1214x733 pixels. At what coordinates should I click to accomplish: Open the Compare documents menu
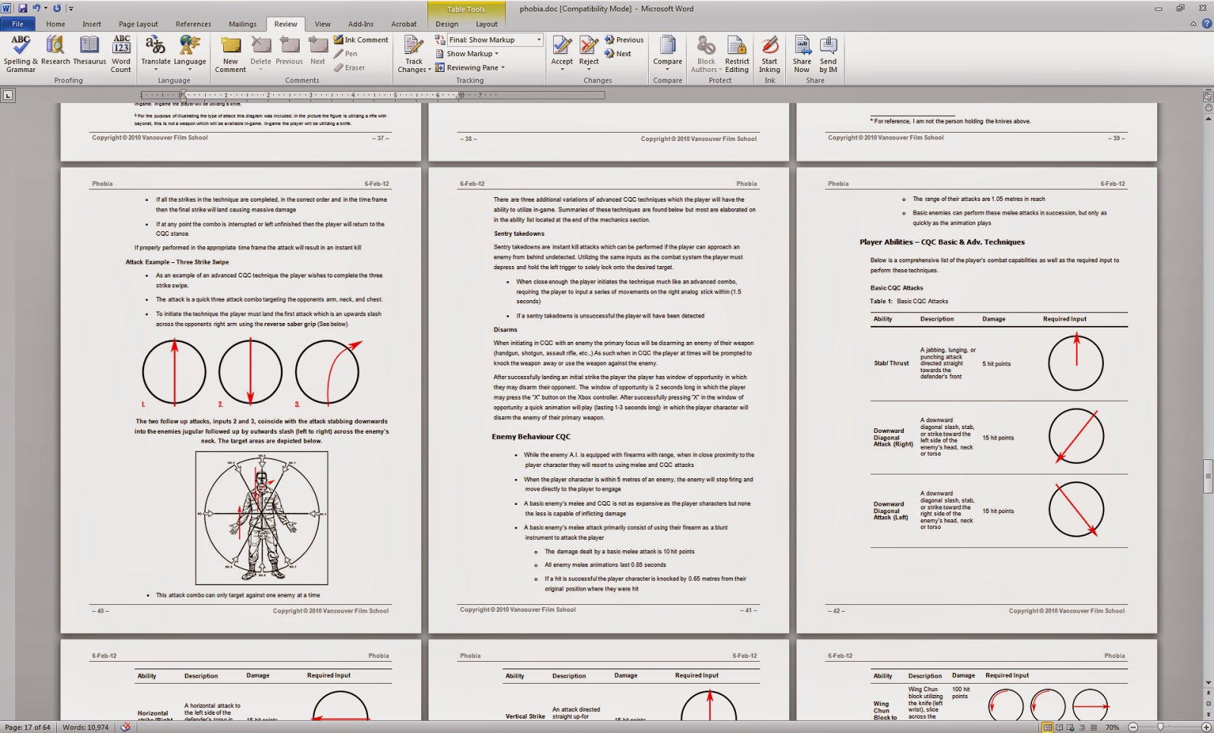click(668, 53)
